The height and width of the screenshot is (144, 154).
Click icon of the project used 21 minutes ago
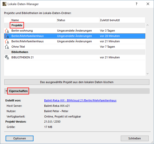[7, 41]
